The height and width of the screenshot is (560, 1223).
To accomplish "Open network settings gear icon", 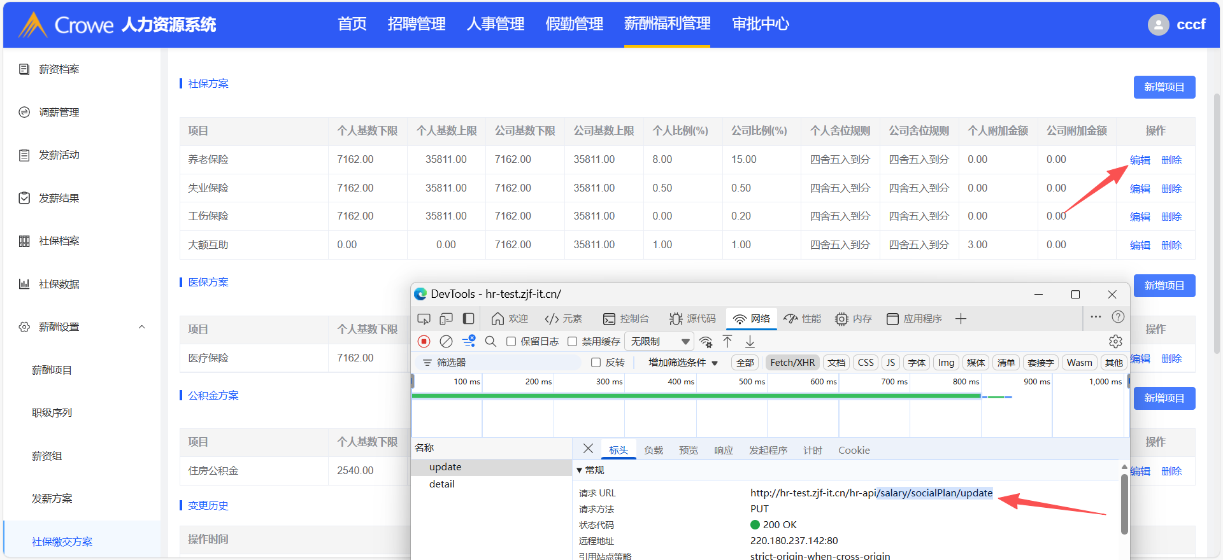I will click(1115, 342).
